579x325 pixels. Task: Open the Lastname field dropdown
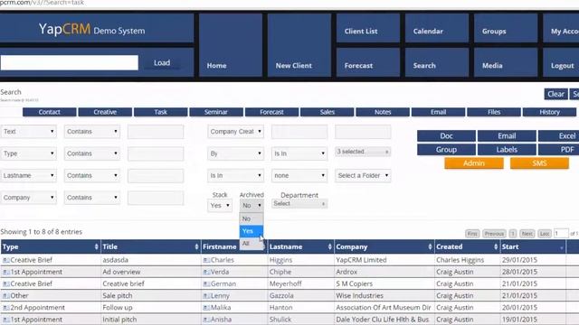pyautogui.click(x=28, y=175)
